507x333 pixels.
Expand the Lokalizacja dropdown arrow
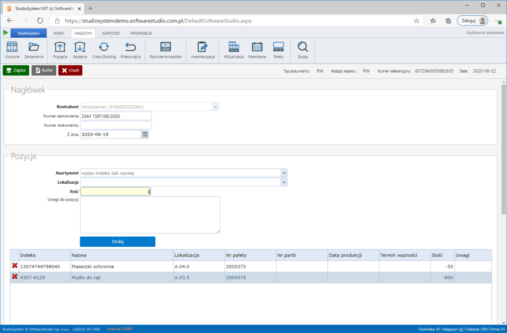(x=284, y=183)
